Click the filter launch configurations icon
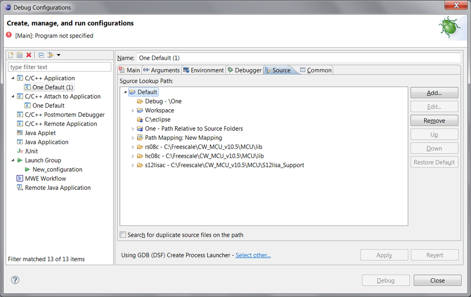The width and height of the screenshot is (471, 297). click(50, 55)
